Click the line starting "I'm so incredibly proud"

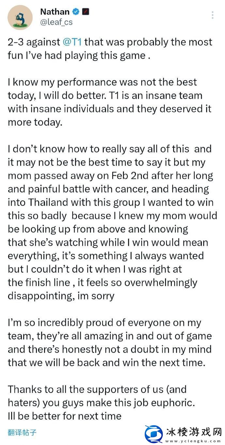coord(104,322)
